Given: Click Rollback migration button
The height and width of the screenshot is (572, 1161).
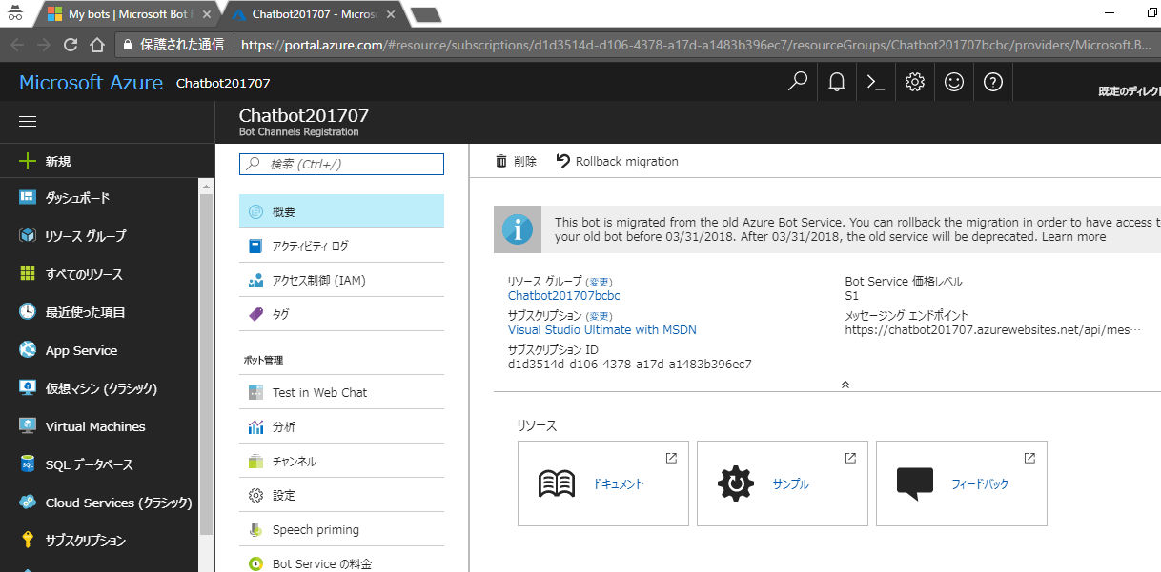Looking at the screenshot, I should tap(617, 161).
